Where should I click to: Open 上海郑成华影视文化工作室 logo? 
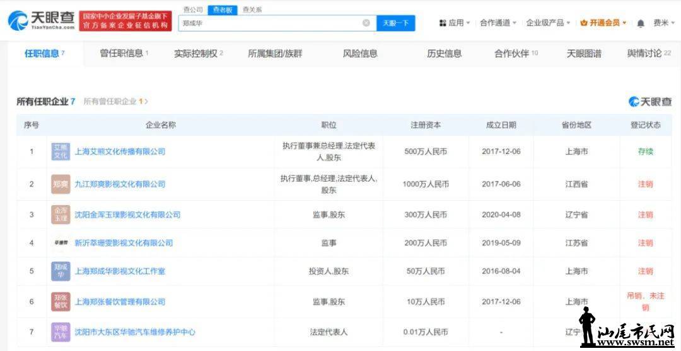pyautogui.click(x=61, y=271)
